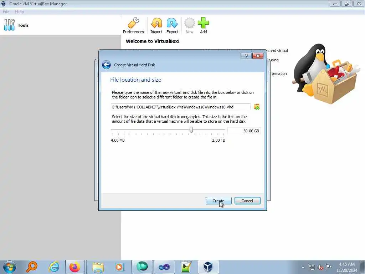Viewport: 365px width, 274px height.
Task: Click the orange magnifier taskbar icon
Action: [32, 267]
